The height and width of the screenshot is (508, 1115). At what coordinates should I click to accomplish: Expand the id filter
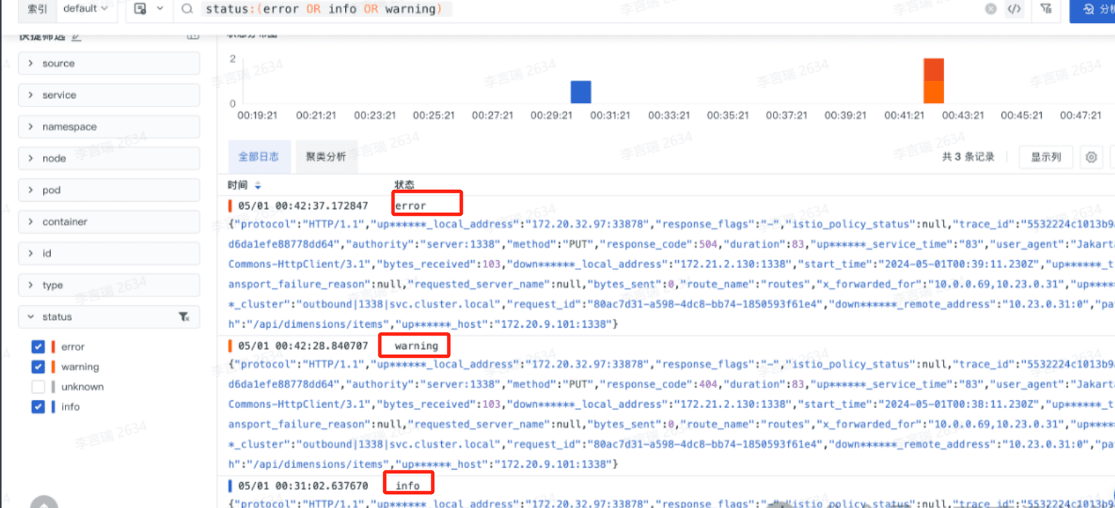109,253
